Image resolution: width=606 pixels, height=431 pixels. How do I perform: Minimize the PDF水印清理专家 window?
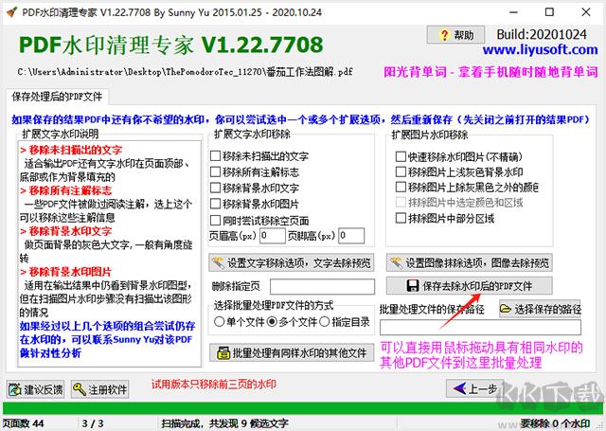pos(513,12)
